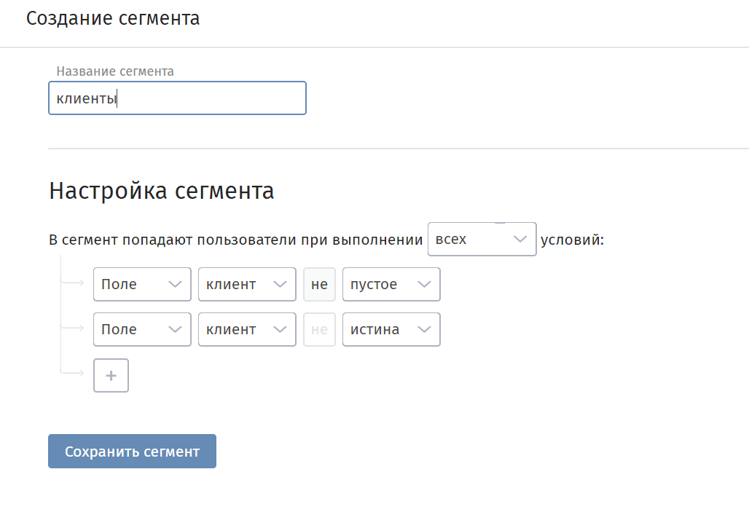
Task: Open the 'Поле' dropdown in the 'истина' row
Action: 142,329
